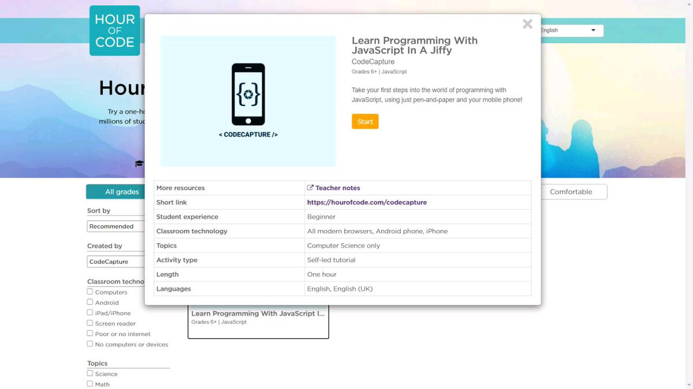Click the Learn Programming With JavaScript activity card
The height and width of the screenshot is (389, 693).
(258, 322)
